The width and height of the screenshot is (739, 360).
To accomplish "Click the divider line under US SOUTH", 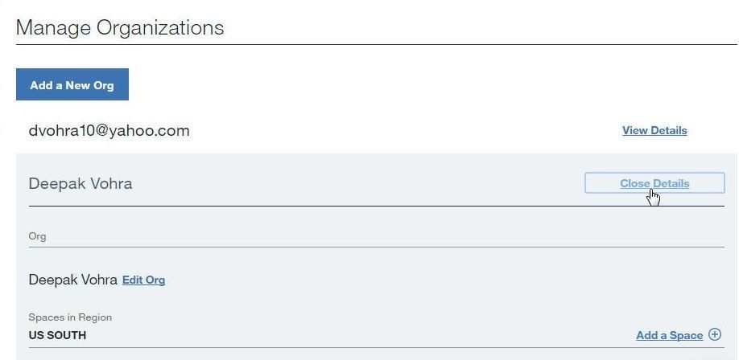I will (377, 348).
